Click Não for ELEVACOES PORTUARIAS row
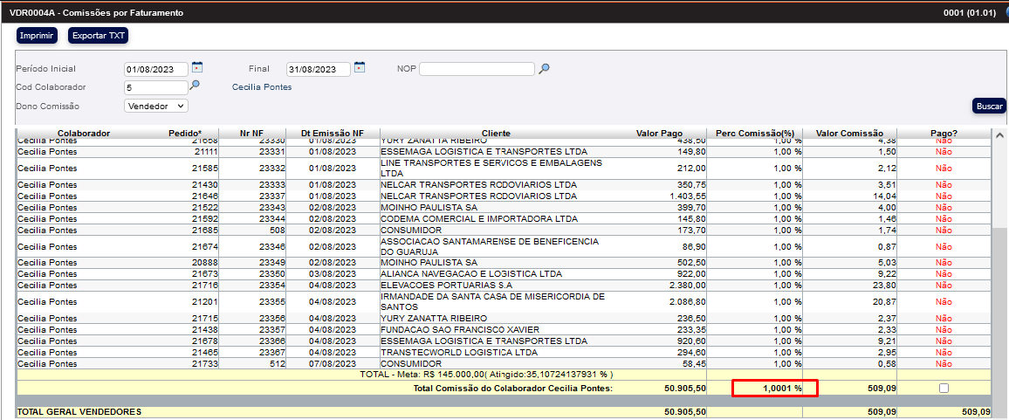 pyautogui.click(x=944, y=286)
